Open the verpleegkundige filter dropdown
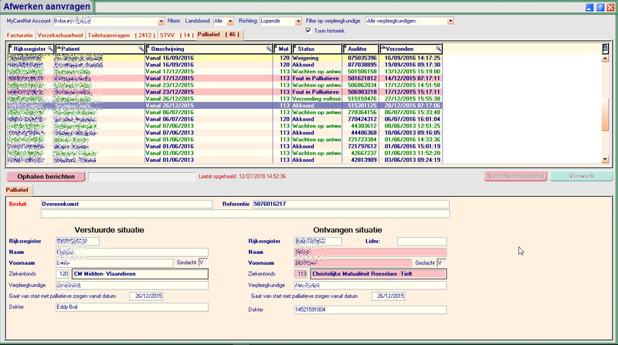The width and height of the screenshot is (618, 345). (x=451, y=22)
